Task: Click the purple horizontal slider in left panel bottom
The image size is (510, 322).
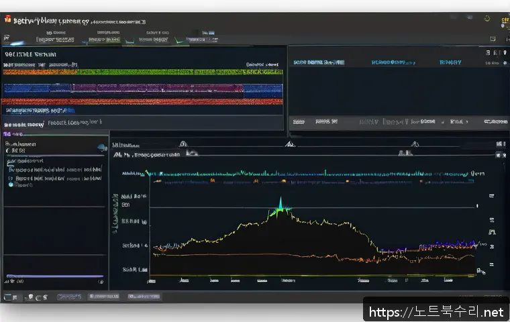Action: pyautogui.click(x=55, y=276)
